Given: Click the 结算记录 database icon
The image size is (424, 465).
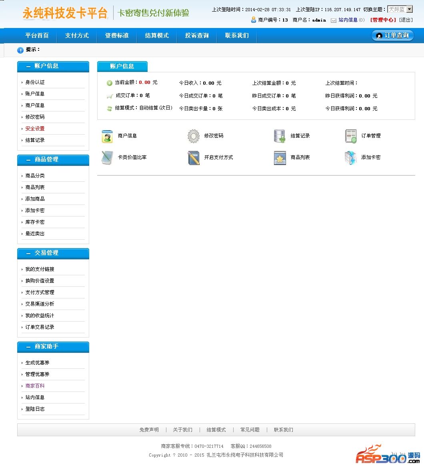Looking at the screenshot, I should pyautogui.click(x=280, y=136).
